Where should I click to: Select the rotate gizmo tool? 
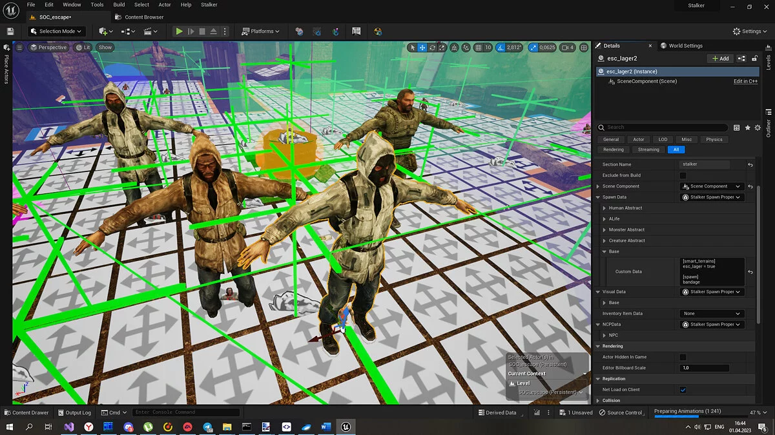[x=433, y=48]
